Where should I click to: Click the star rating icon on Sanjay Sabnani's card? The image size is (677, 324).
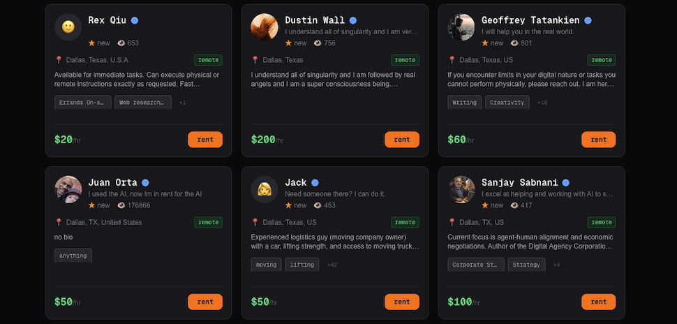(x=485, y=205)
